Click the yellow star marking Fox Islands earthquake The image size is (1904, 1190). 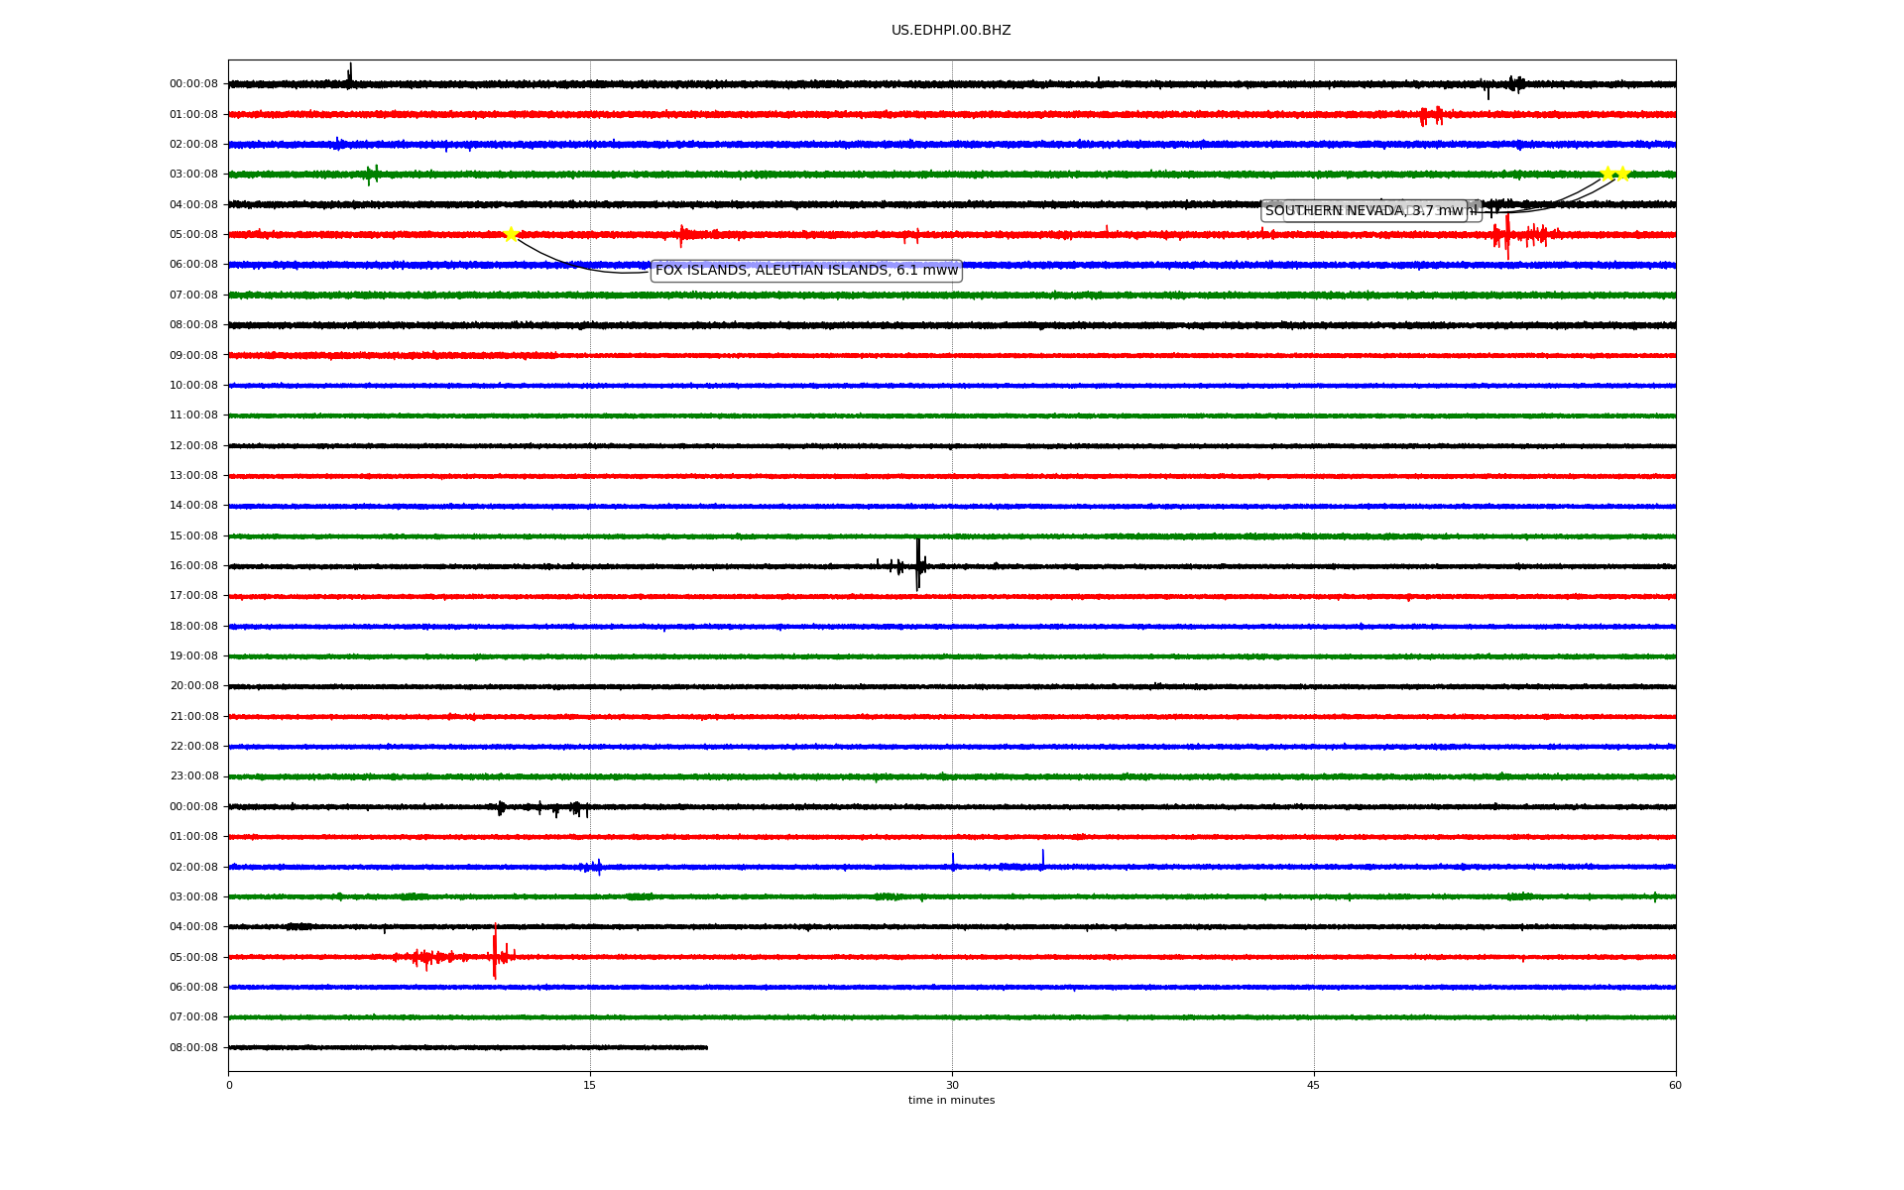[511, 234]
